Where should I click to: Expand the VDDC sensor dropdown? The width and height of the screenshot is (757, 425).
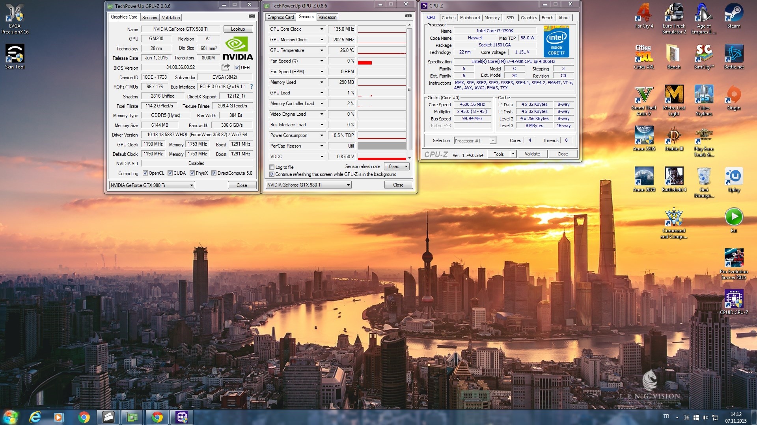pyautogui.click(x=322, y=157)
